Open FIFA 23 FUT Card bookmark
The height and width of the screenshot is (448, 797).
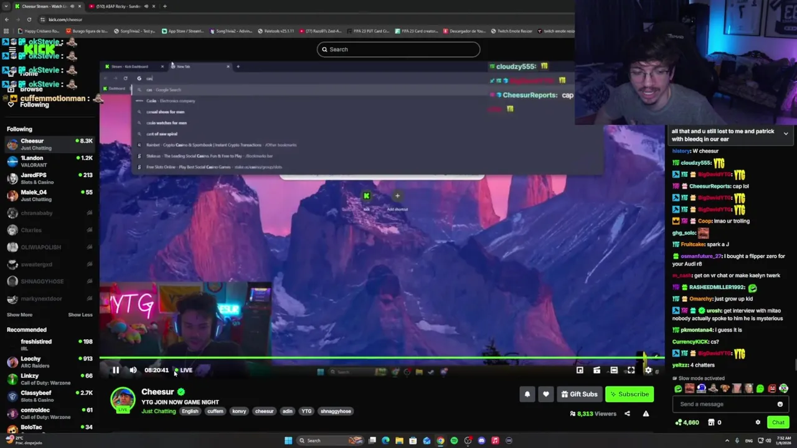[367, 31]
